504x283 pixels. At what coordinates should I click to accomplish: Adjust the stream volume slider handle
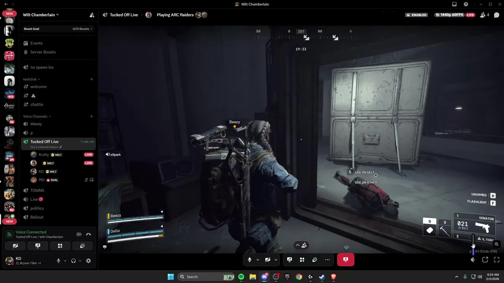[x=473, y=246]
